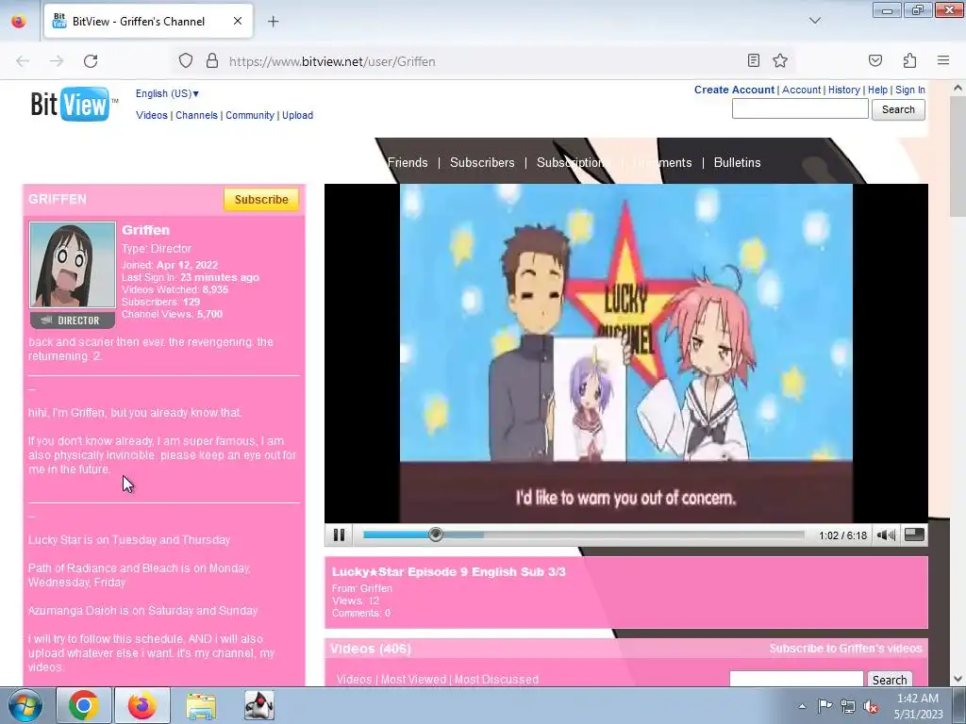Click the top Search button

coord(898,109)
